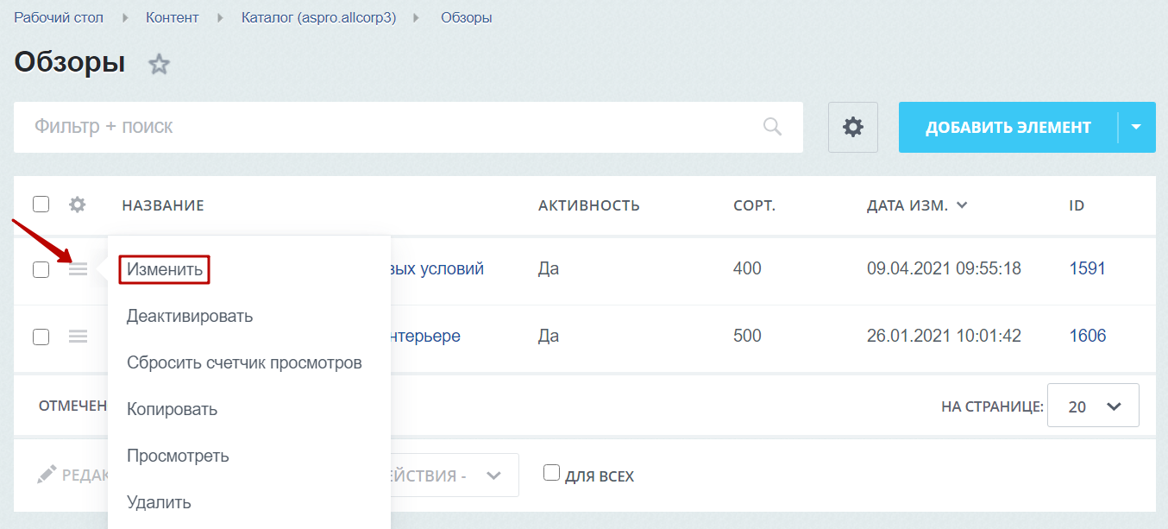
Task: Open list settings gear button beside filter
Action: 852,128
